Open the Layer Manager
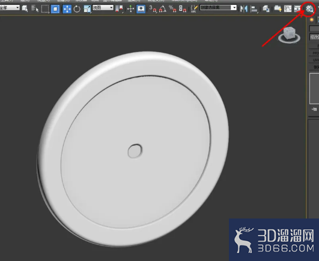This screenshot has width=319, height=261. [x=266, y=9]
